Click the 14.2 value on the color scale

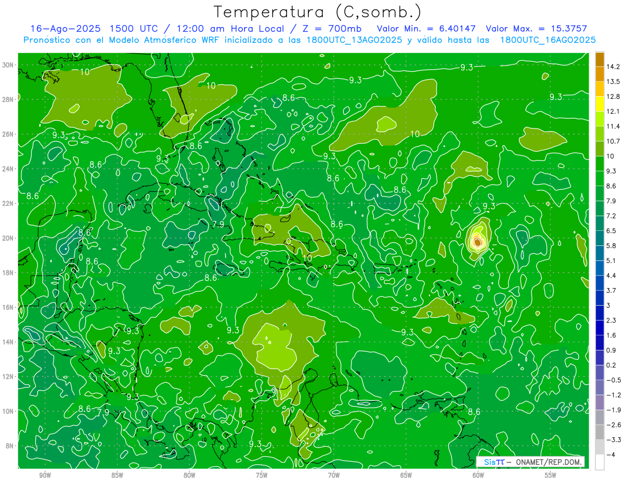point(613,67)
